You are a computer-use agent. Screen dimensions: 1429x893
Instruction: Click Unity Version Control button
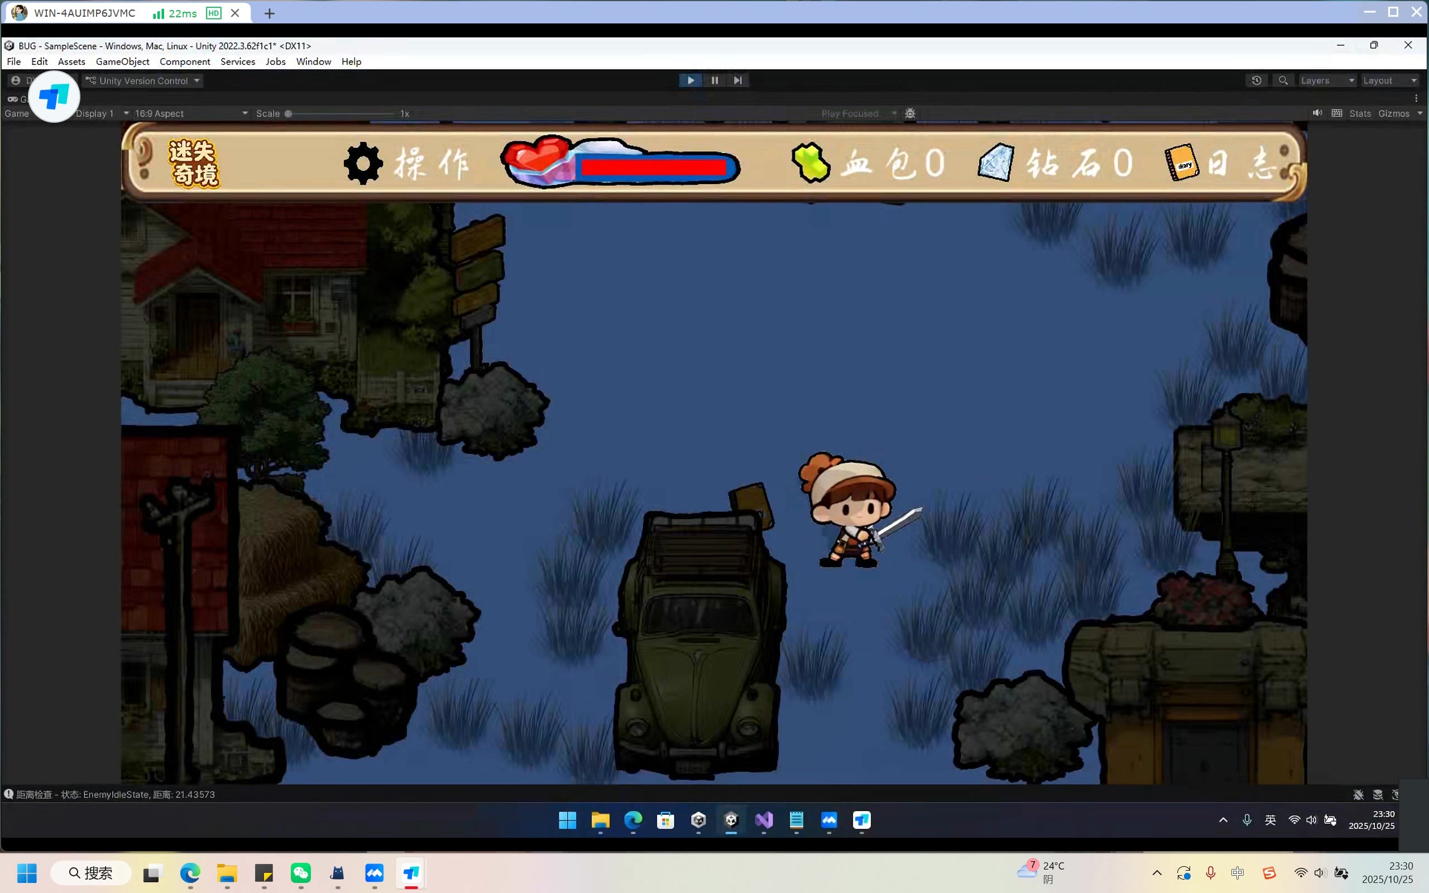click(x=143, y=80)
